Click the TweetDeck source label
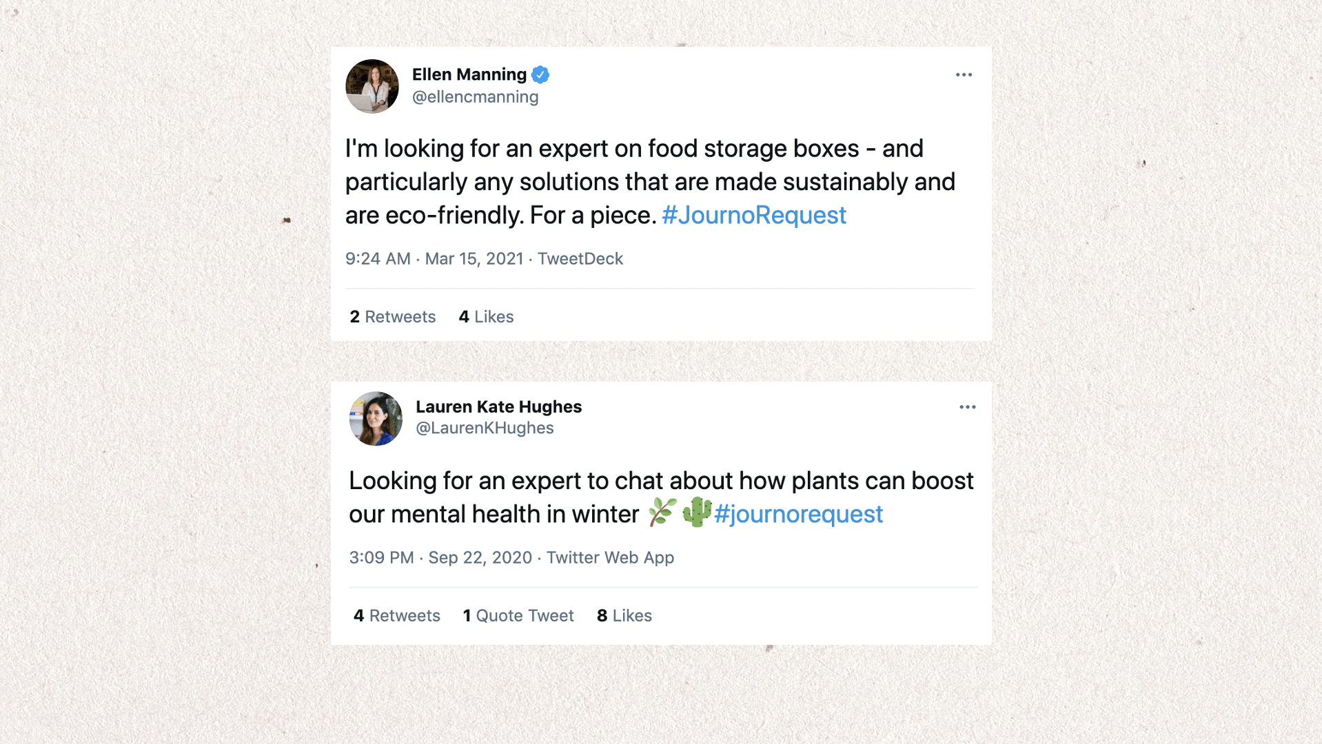Screen dimensions: 1322x744 tap(580, 259)
